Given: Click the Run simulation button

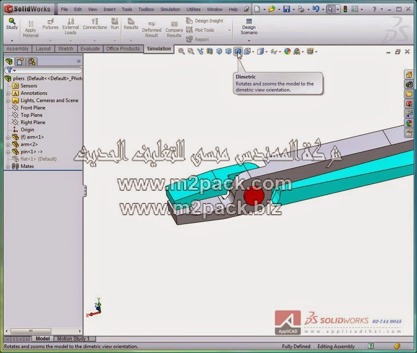Looking at the screenshot, I should pos(115,24).
